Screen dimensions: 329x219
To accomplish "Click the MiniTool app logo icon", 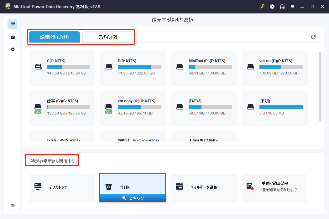I will coord(8,7).
